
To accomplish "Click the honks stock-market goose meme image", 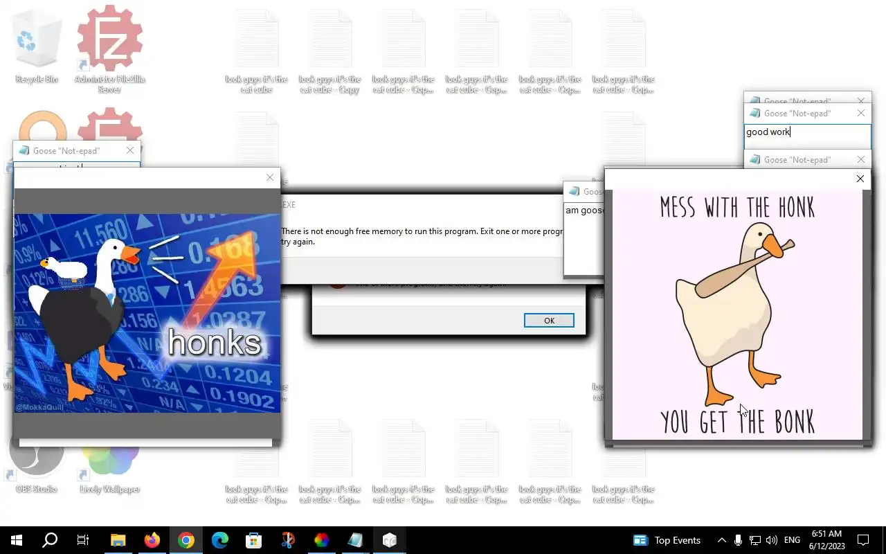I will [x=147, y=314].
